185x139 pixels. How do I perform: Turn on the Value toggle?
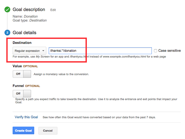coord(22,74)
